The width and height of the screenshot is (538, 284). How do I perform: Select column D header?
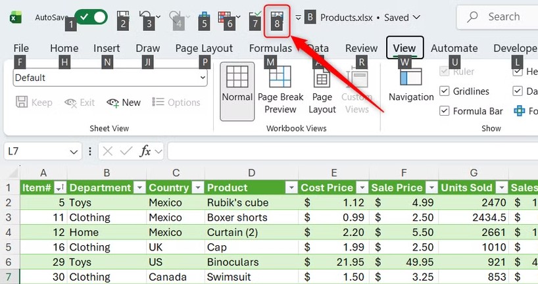coord(251,173)
